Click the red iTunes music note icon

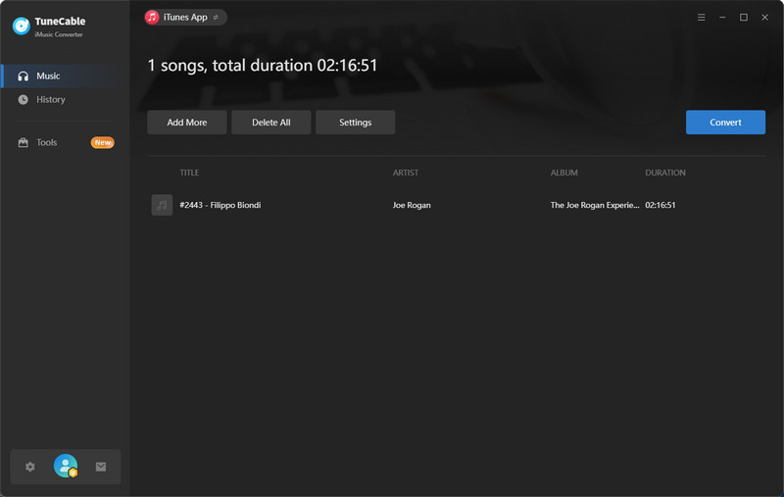click(x=152, y=17)
